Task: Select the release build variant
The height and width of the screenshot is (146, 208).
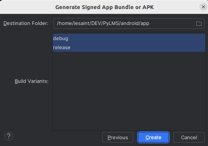Action: pyautogui.click(x=129, y=47)
